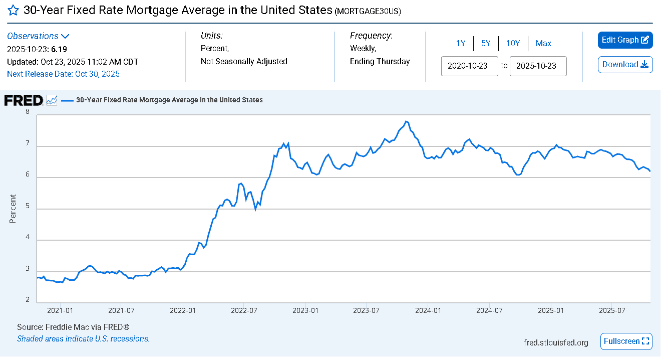Follow the shaded recessions note link
Screen dimensions: 661x358
click(83, 339)
